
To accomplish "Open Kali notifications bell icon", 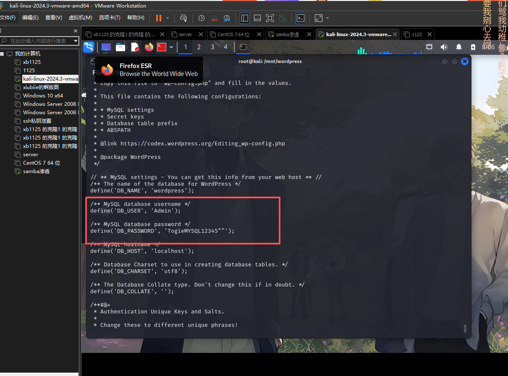I will [x=459, y=47].
